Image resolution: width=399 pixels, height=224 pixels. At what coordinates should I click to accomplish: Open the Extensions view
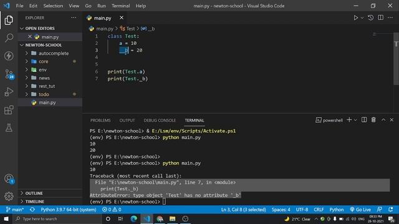9,110
